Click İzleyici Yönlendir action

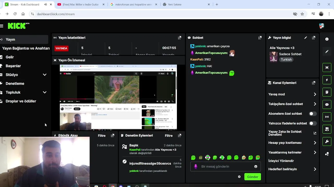(x=281, y=161)
